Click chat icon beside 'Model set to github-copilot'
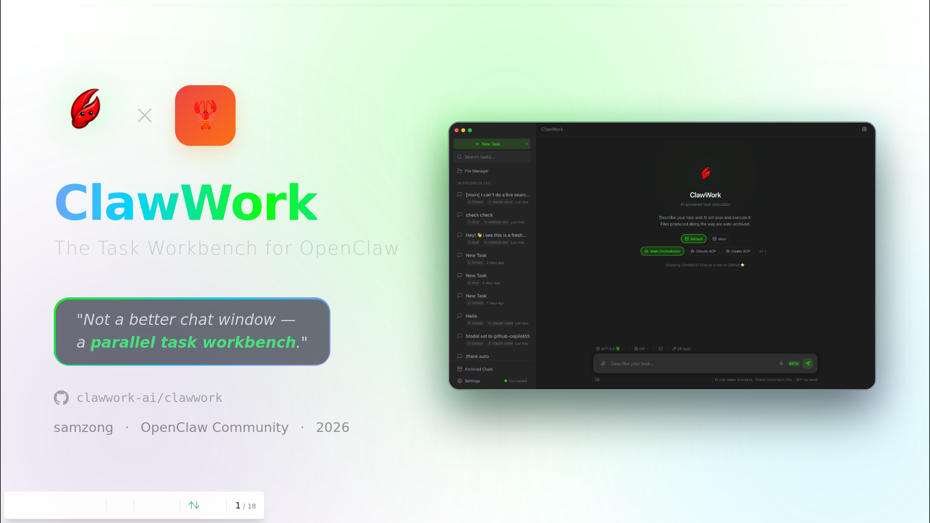The image size is (930, 523). [460, 336]
